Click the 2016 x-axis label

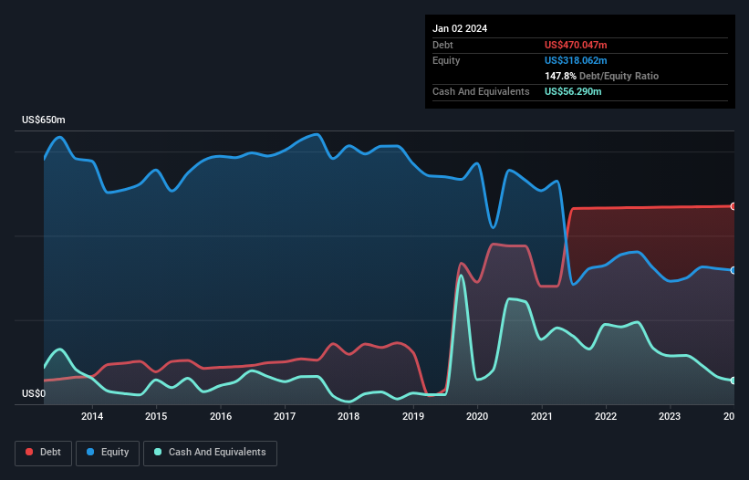(221, 416)
